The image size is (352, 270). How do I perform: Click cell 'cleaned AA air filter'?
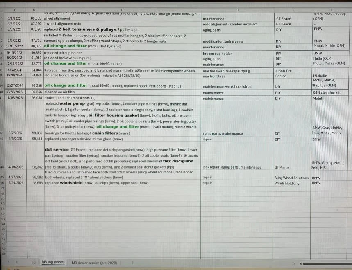pyautogui.click(x=123, y=92)
